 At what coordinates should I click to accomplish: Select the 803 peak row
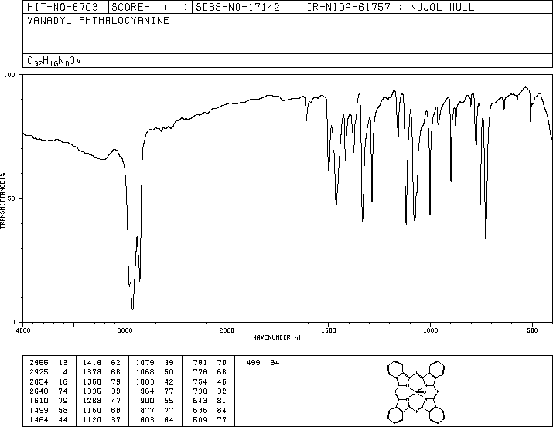(157, 419)
